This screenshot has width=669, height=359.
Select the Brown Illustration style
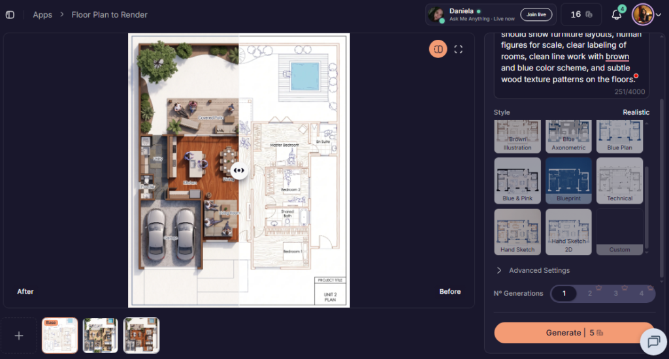click(x=517, y=136)
